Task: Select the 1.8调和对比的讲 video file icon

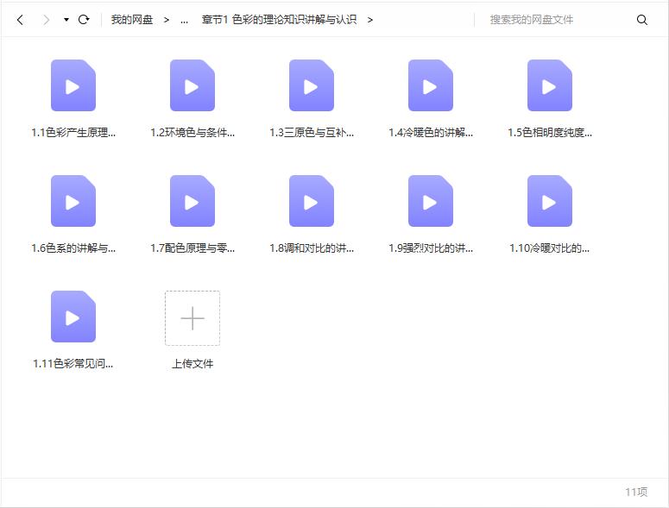Action: (x=312, y=201)
